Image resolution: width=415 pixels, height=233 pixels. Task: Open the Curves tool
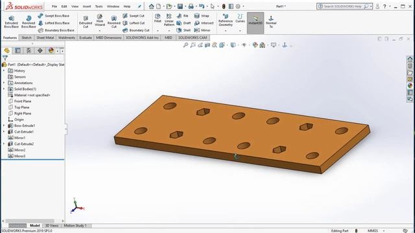tap(240, 19)
